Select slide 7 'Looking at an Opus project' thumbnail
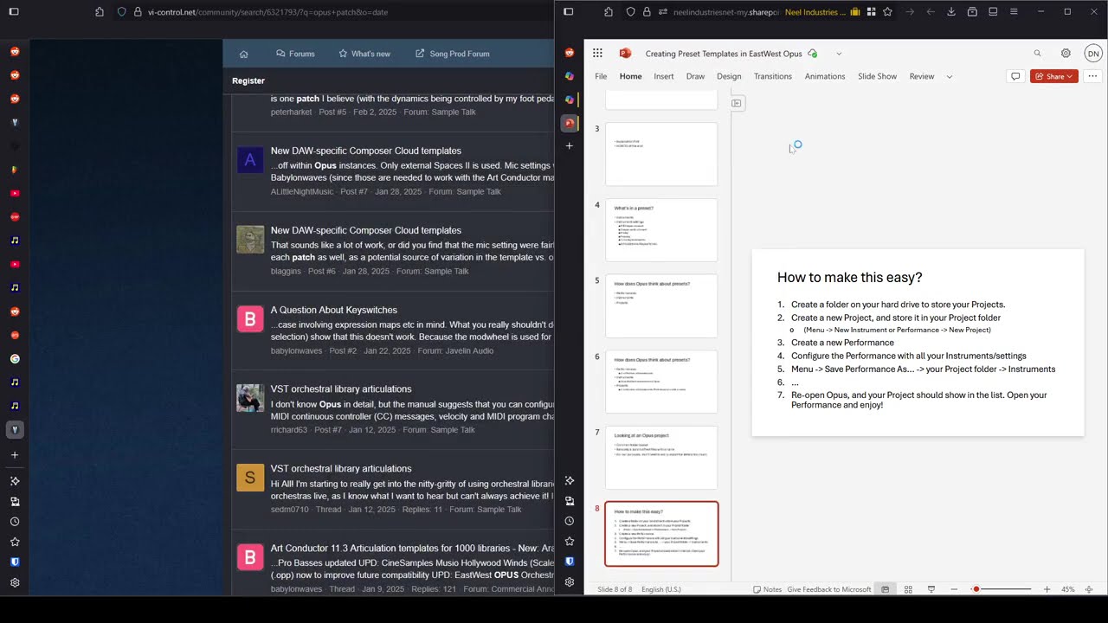The height and width of the screenshot is (623, 1108). coord(661,458)
